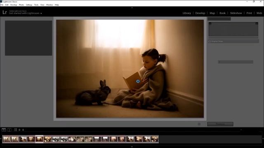Open the File menu
Screen dimensions: 264x148
[2, 5]
